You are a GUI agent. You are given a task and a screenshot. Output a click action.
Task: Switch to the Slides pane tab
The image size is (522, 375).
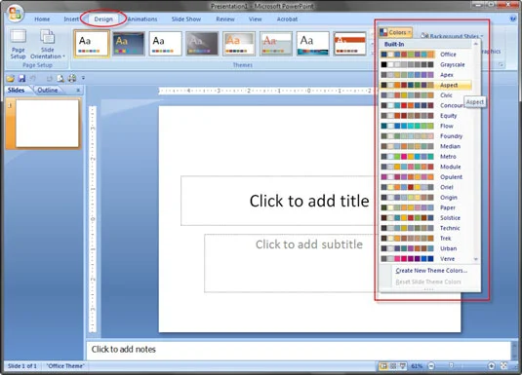(16, 90)
